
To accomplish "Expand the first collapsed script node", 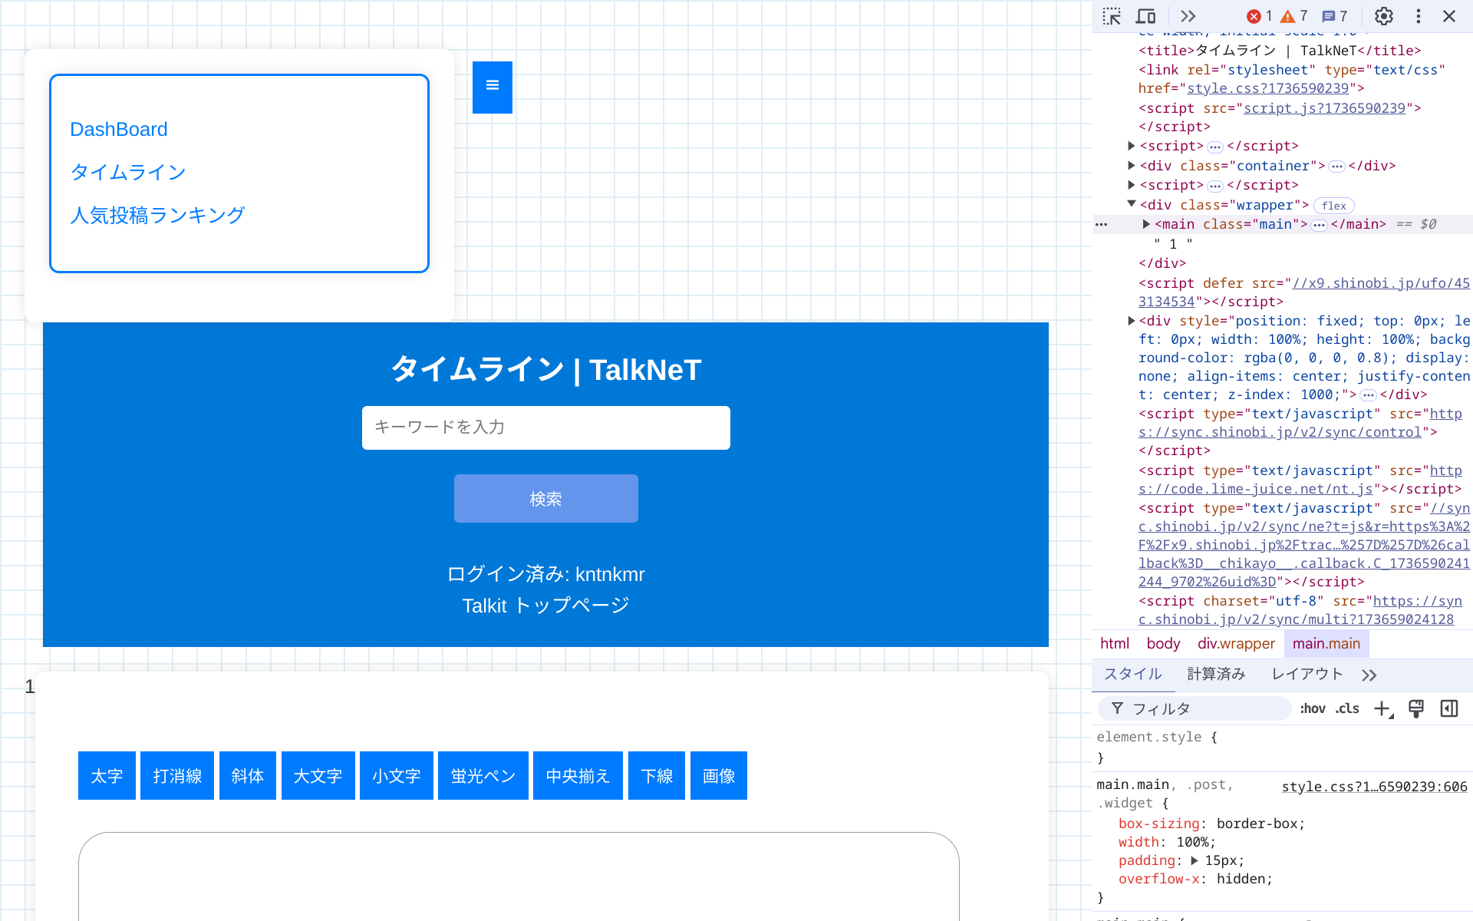I will click(x=1132, y=146).
